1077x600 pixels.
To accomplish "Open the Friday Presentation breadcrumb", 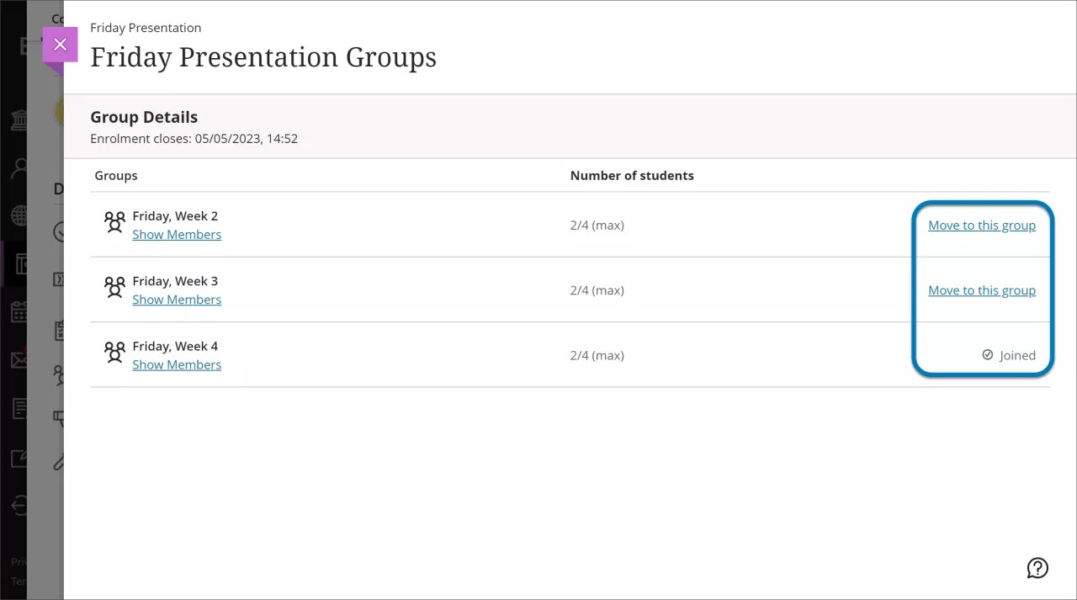I will click(x=146, y=28).
